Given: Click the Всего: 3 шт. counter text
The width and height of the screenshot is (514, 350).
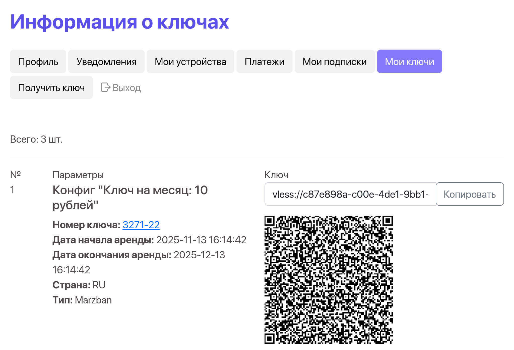Looking at the screenshot, I should point(36,139).
